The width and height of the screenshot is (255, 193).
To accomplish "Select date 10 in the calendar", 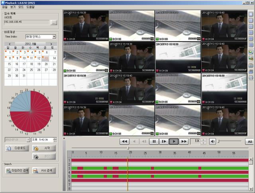I will 23,58.
